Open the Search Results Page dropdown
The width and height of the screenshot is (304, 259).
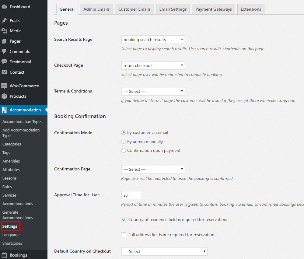[x=153, y=40]
